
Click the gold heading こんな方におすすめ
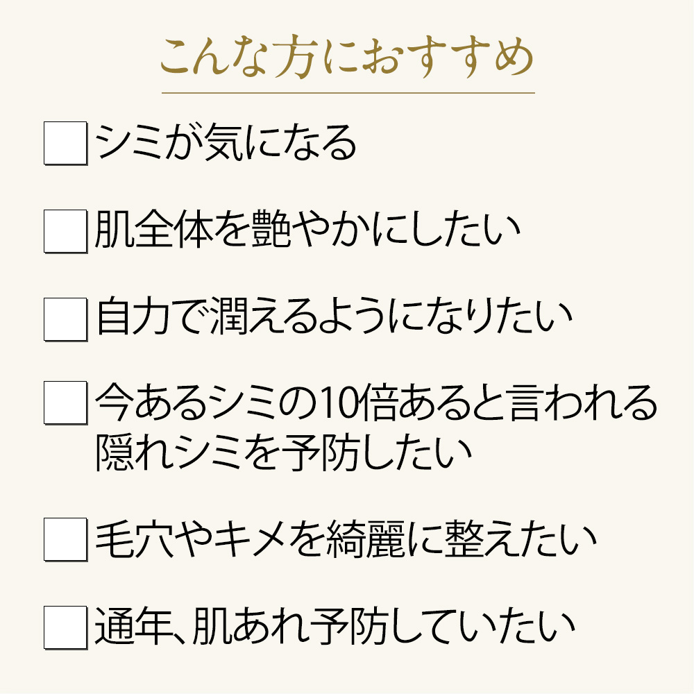(348, 58)
